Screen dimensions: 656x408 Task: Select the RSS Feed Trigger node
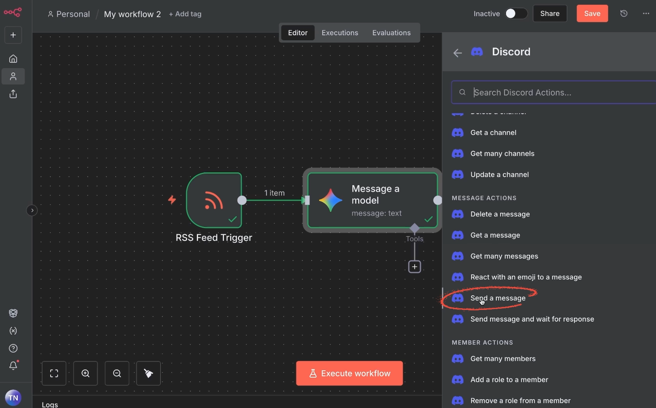(214, 200)
